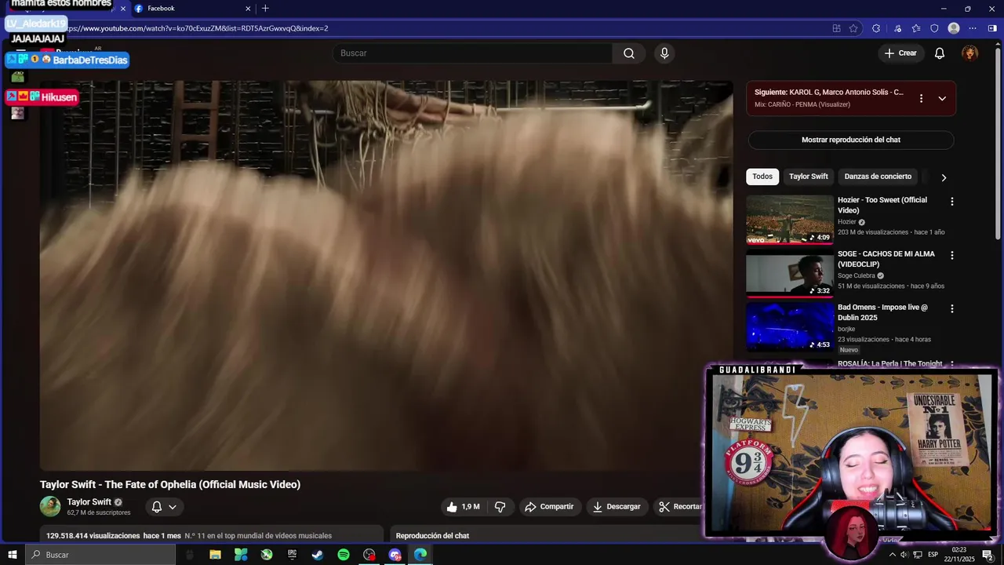Open the Windows notification center icon
This screenshot has width=1004, height=565.
click(988, 555)
